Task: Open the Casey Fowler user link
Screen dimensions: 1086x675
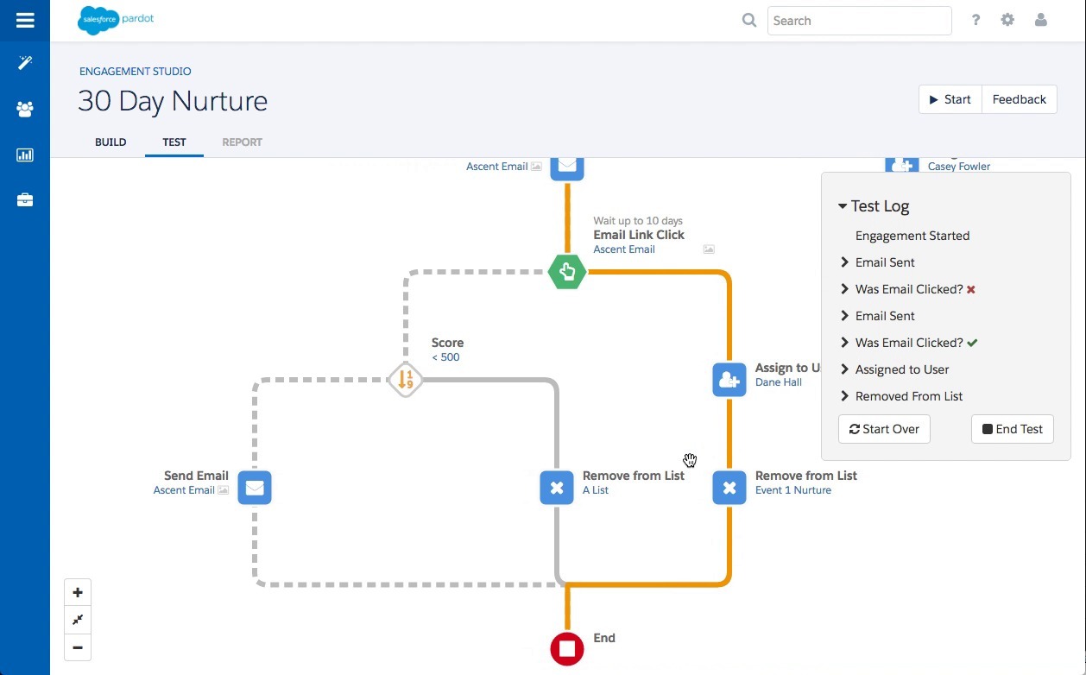Action: click(x=959, y=167)
